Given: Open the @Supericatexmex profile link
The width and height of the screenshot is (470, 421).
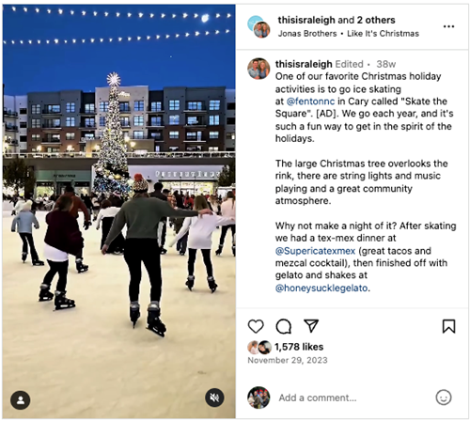Looking at the screenshot, I should point(315,251).
